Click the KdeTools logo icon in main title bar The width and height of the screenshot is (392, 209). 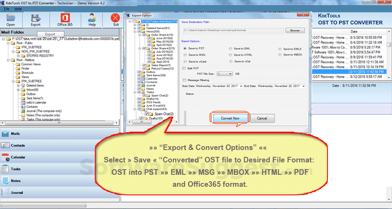click(x=3, y=3)
